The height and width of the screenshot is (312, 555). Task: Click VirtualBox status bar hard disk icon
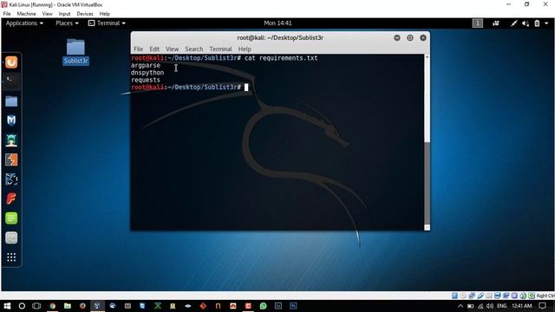tap(454, 296)
